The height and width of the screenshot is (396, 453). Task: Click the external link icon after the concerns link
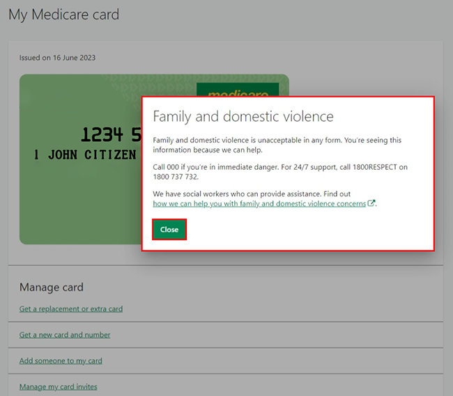click(x=371, y=203)
